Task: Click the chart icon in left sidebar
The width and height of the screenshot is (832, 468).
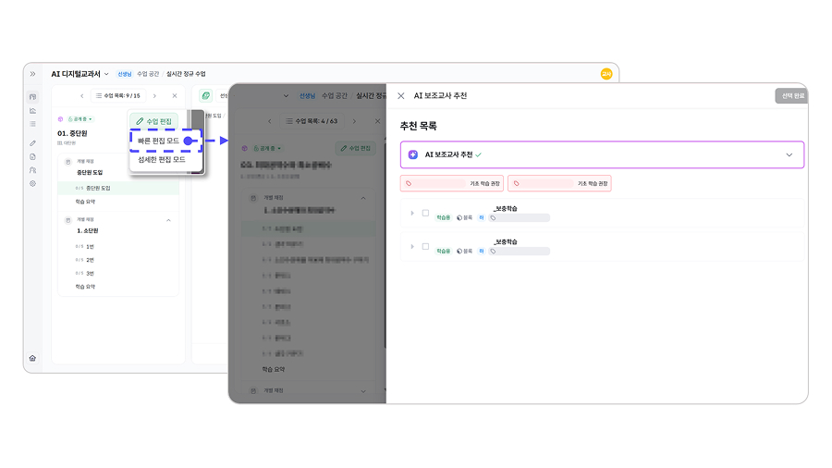Action: point(32,110)
